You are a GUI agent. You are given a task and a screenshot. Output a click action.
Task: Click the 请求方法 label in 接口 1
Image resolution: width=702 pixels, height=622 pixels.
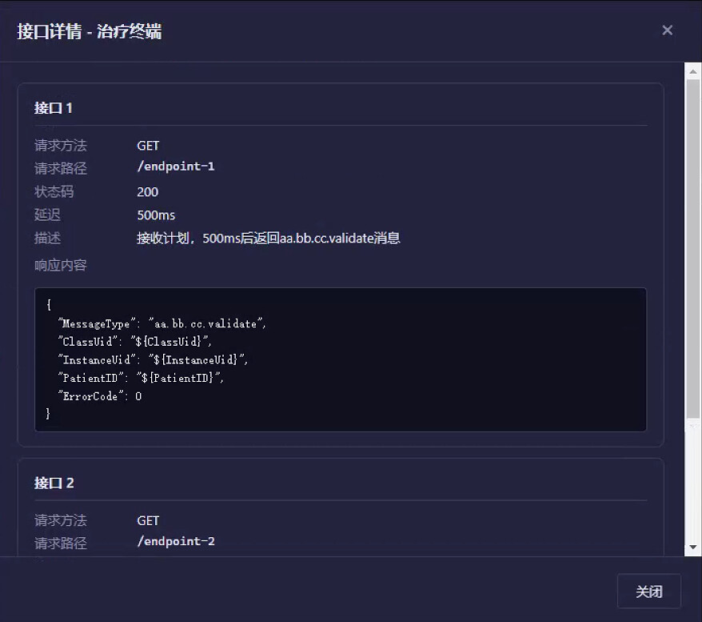[61, 146]
